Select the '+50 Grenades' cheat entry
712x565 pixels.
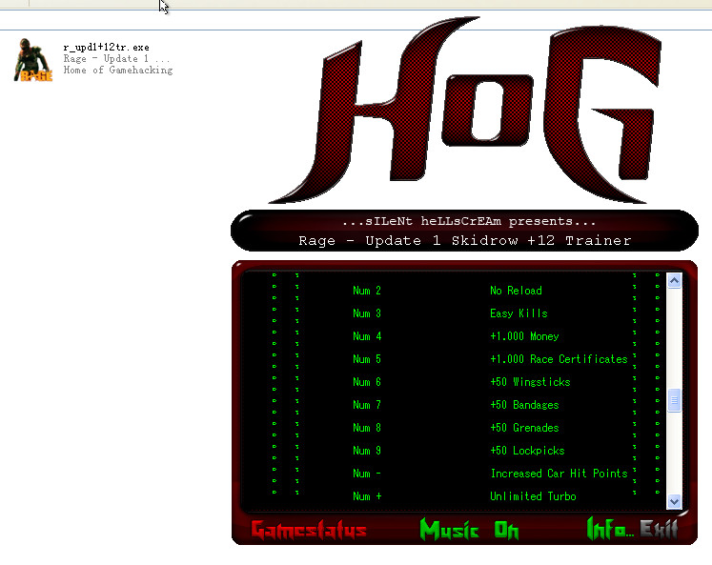(x=524, y=428)
